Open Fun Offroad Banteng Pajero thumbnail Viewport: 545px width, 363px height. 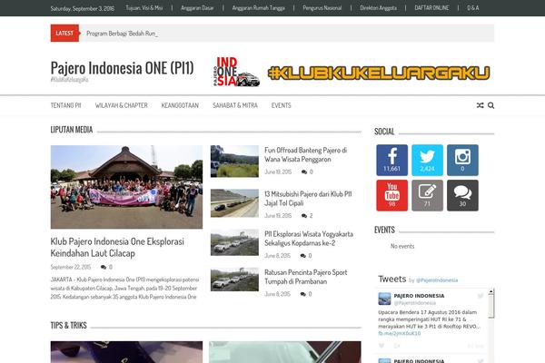[234, 162]
